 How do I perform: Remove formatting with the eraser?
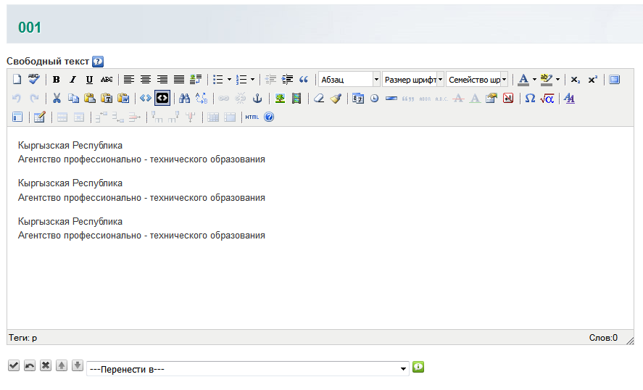(319, 98)
